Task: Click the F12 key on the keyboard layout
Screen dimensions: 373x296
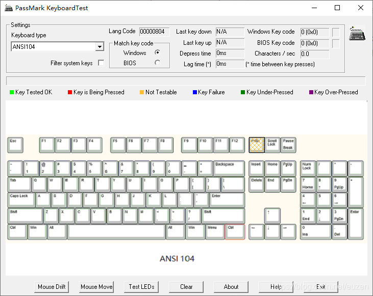Action: pyautogui.click(x=237, y=145)
